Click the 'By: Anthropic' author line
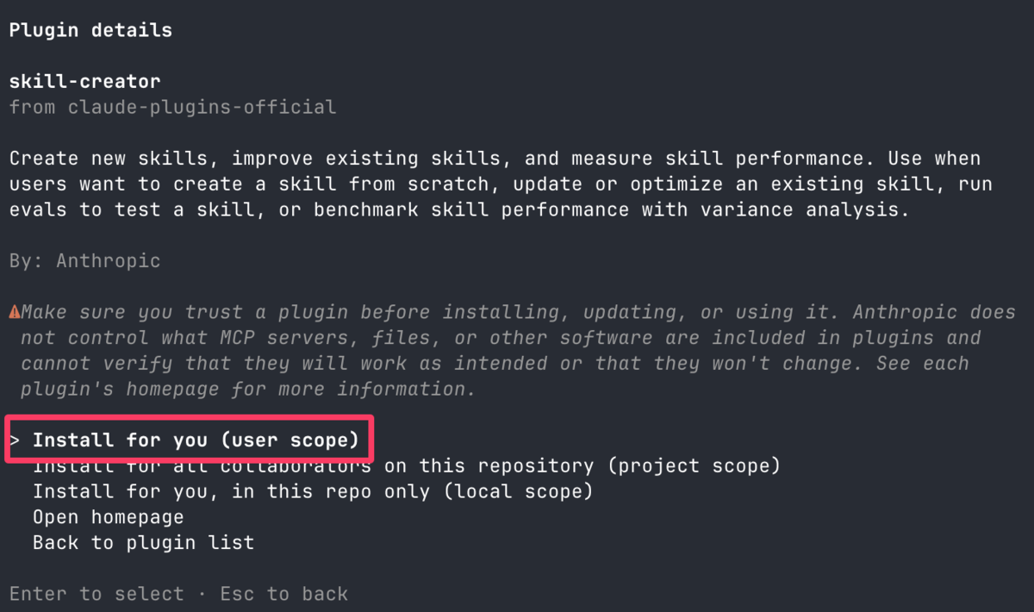This screenshot has height=612, width=1034. pyautogui.click(x=84, y=260)
